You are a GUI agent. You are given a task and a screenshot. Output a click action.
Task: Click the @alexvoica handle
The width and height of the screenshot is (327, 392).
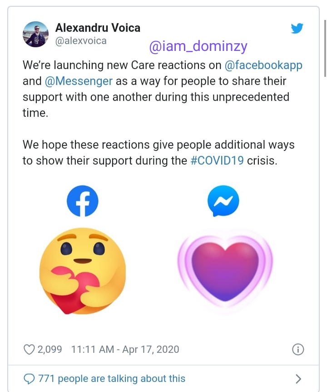pyautogui.click(x=81, y=40)
